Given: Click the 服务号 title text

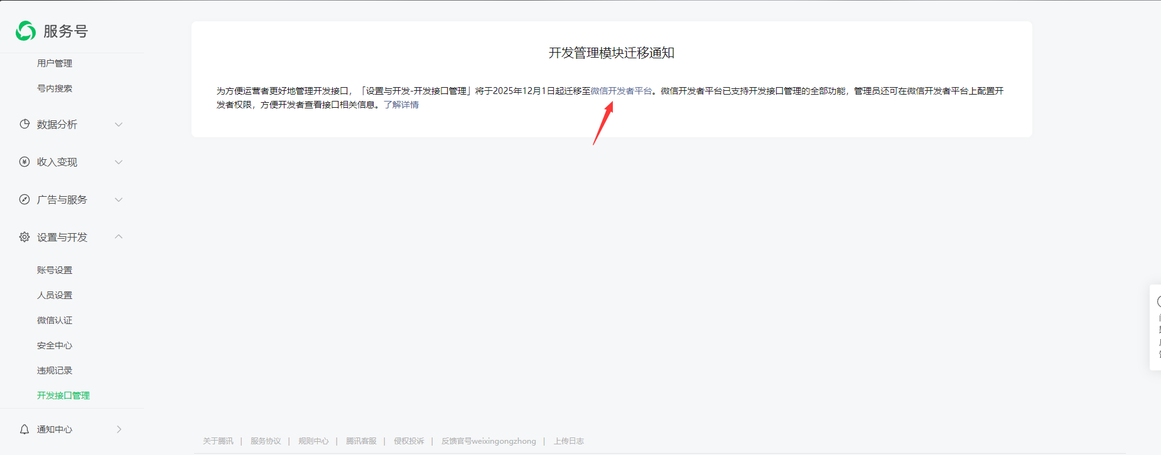Looking at the screenshot, I should point(66,31).
